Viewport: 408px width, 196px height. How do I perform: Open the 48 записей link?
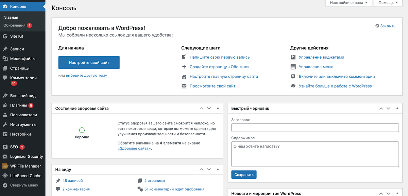(72, 181)
